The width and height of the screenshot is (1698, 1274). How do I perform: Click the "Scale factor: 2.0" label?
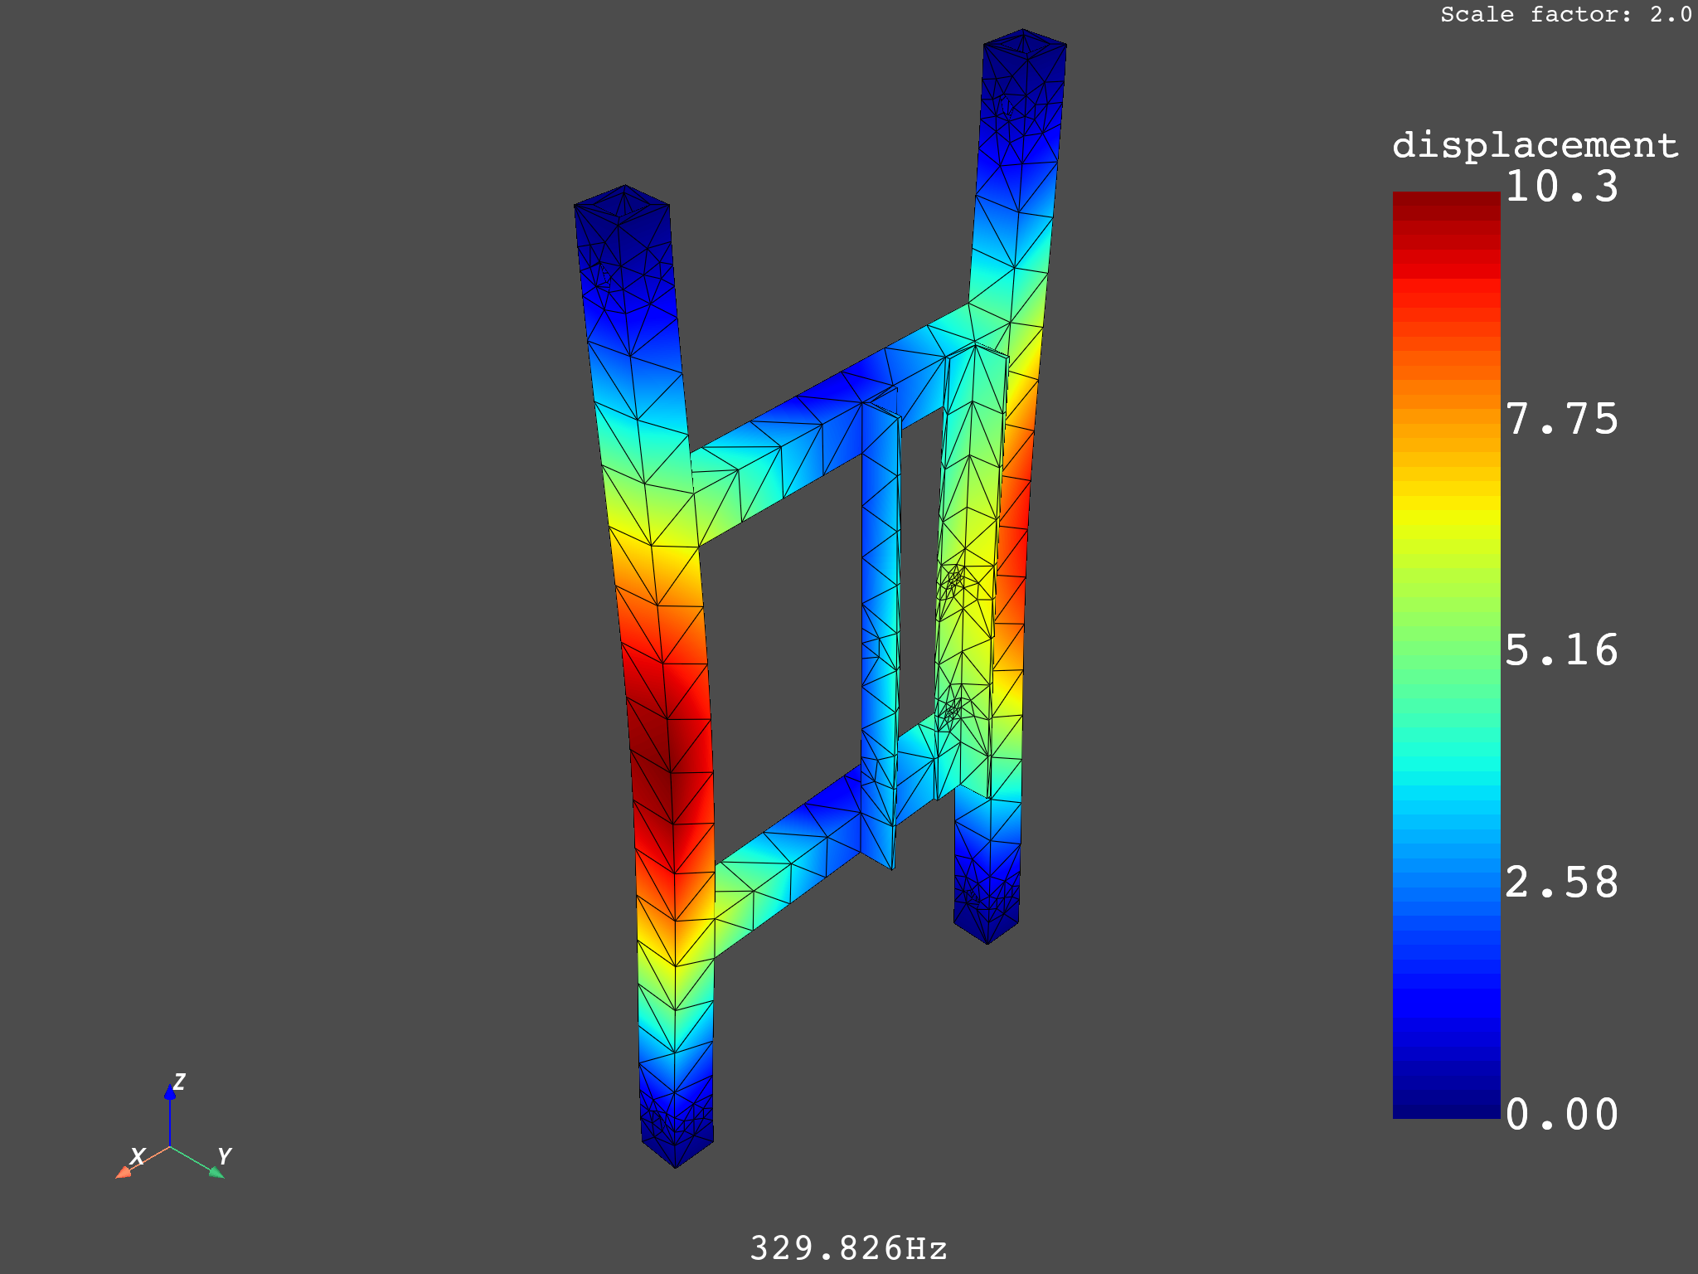[1566, 14]
